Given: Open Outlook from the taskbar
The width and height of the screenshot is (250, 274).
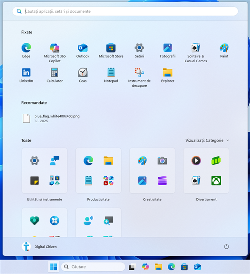Looking at the screenshot, I should [197, 267].
